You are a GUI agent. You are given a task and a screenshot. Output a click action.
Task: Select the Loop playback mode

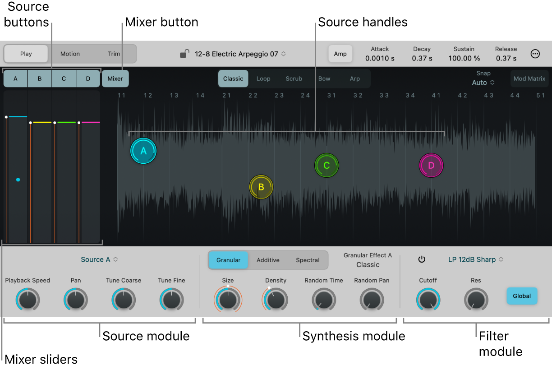click(x=263, y=79)
